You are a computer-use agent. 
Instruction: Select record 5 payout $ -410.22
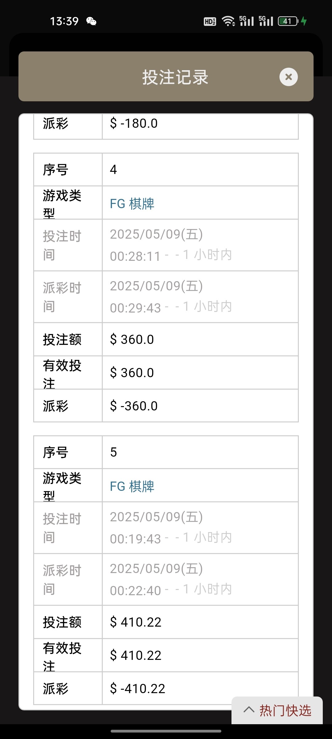tap(137, 689)
